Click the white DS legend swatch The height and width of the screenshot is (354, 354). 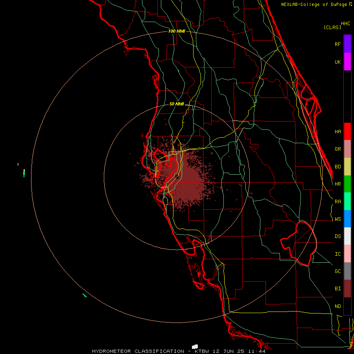tap(347, 236)
